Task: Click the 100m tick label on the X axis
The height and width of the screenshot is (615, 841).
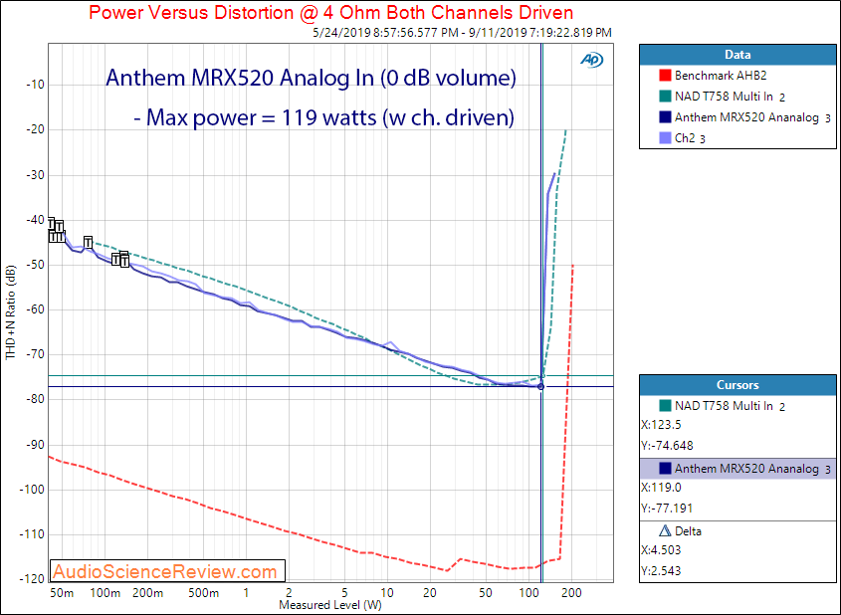Action: pos(105,593)
